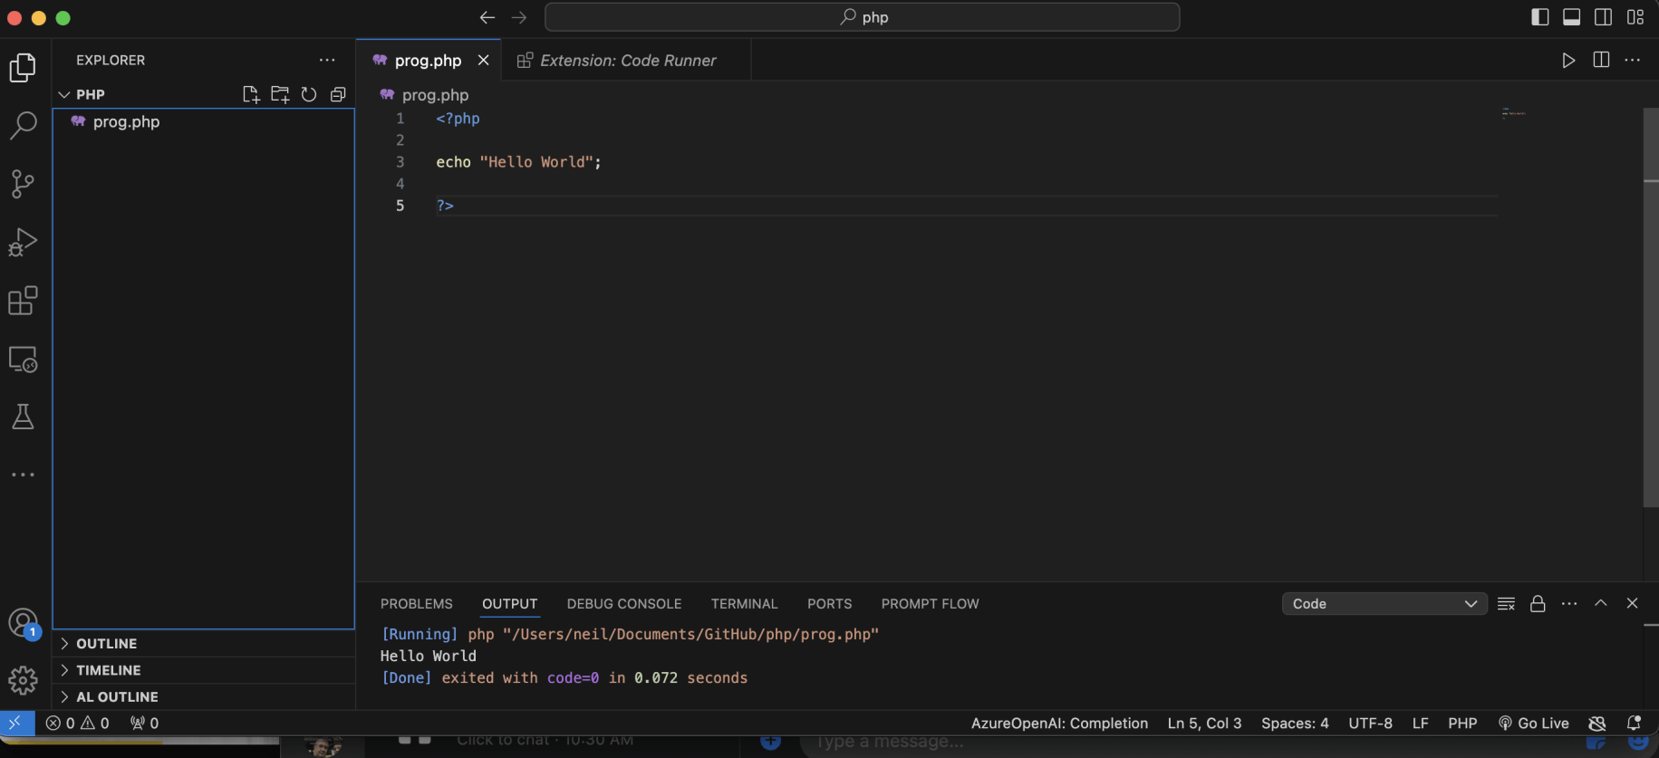The width and height of the screenshot is (1659, 758).
Task: Click the Run Code play button
Action: 1568,60
